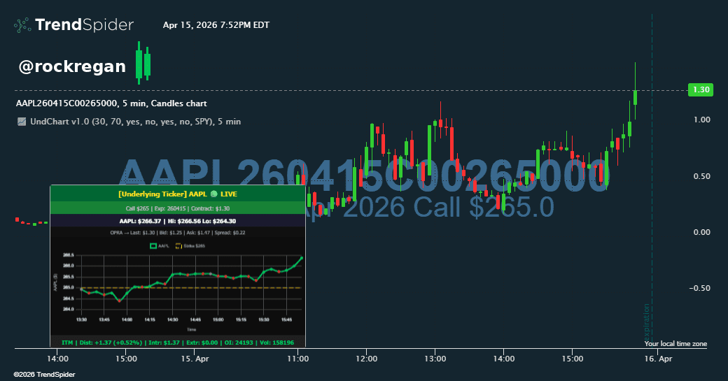The height and width of the screenshot is (381, 728).
Task: Click the 15. Apr date axis label
Action: coord(195,359)
